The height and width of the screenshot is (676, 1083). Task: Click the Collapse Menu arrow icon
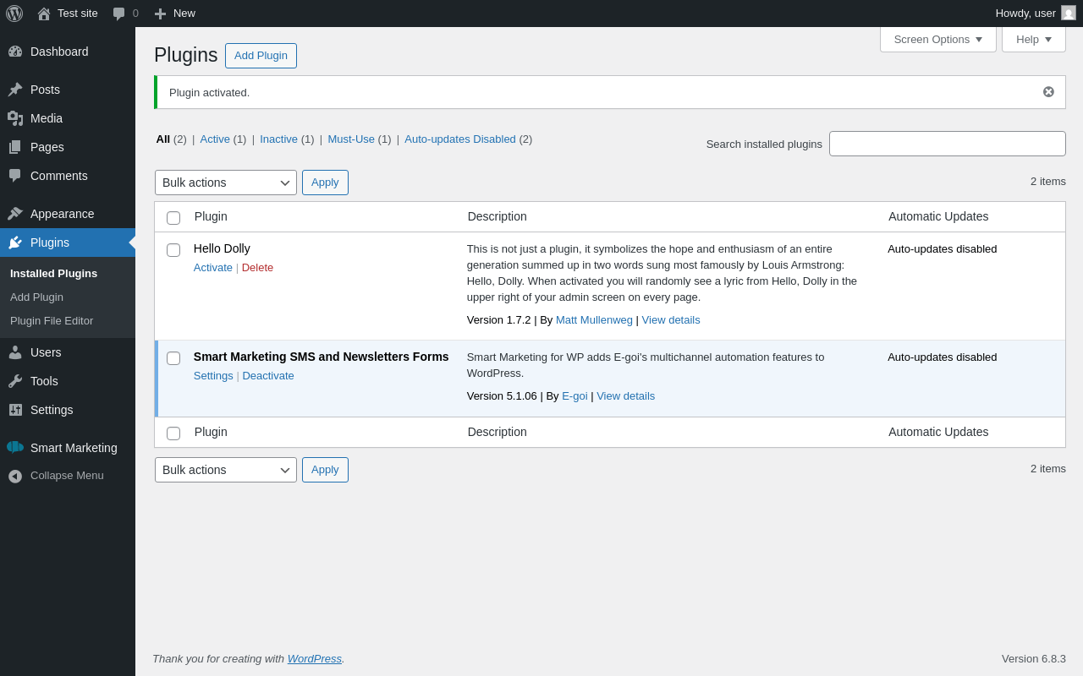tap(15, 476)
